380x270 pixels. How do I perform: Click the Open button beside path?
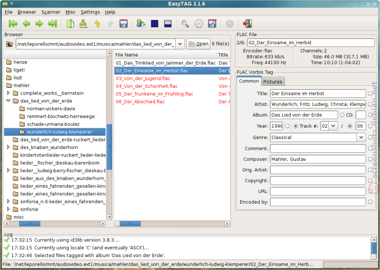(x=198, y=44)
